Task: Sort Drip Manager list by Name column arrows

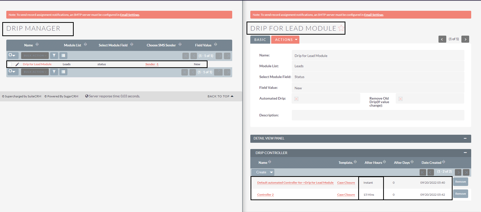Action: 37,44
